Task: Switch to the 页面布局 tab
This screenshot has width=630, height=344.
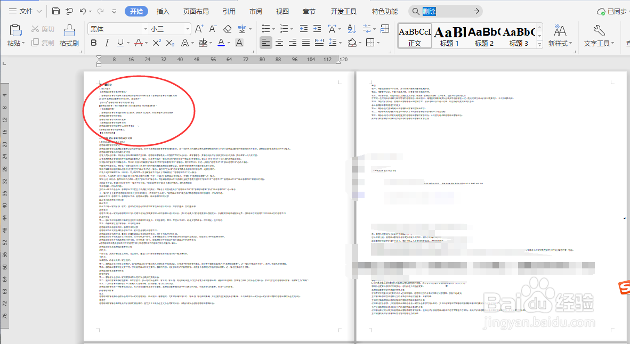Action: pos(196,11)
